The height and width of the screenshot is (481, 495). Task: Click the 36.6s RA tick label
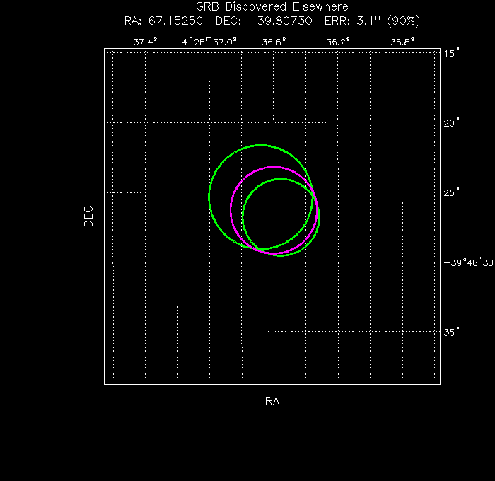click(274, 42)
